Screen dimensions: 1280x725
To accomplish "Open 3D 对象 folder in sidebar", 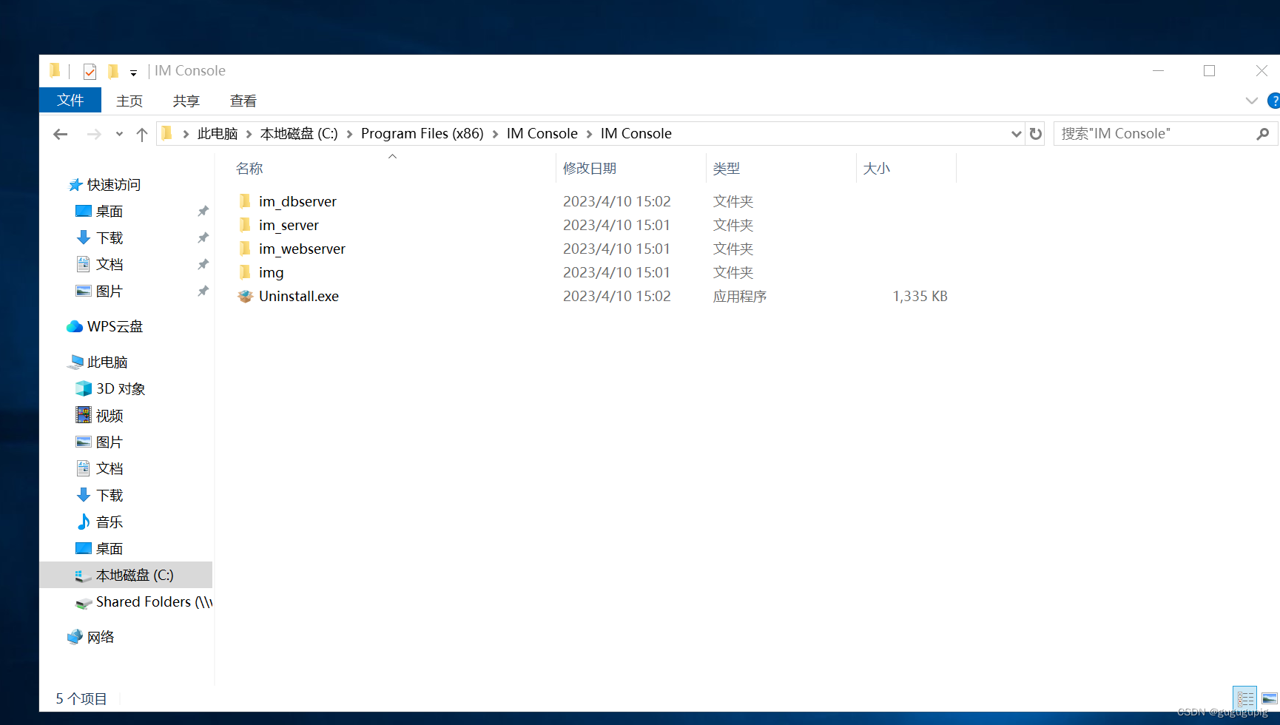I will 121,389.
